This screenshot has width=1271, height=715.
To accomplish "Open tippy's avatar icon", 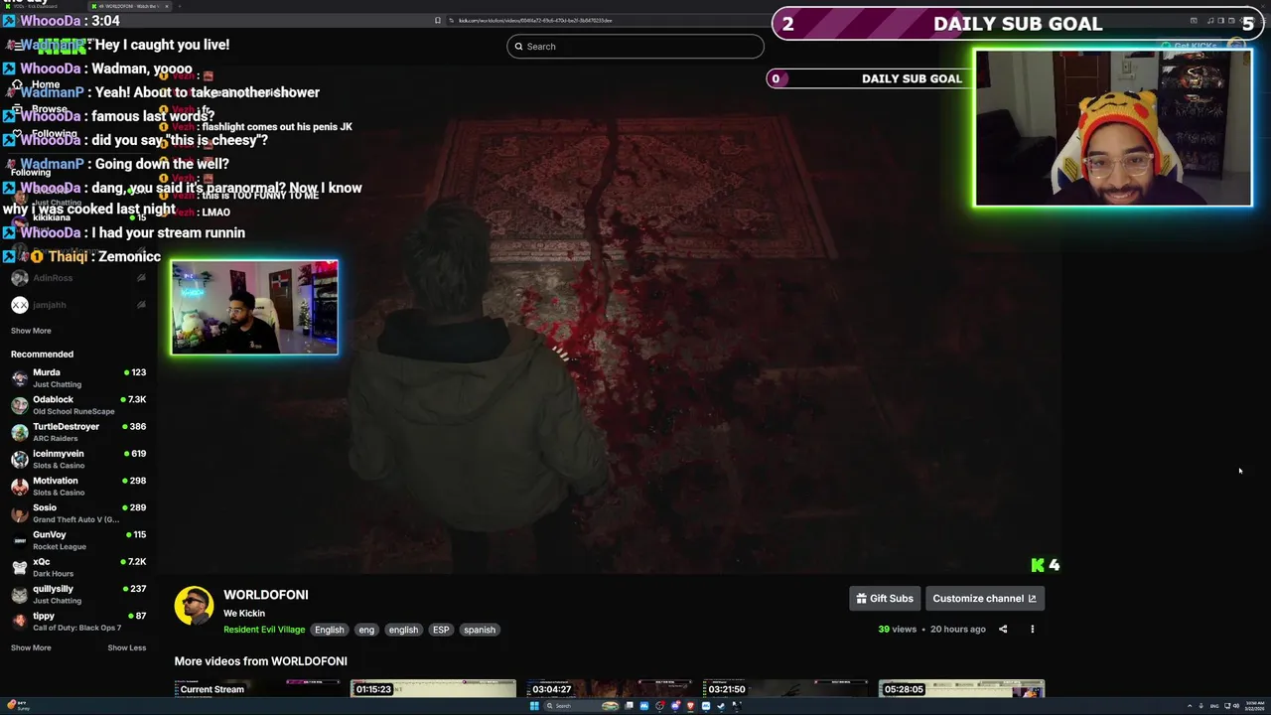I will [19, 621].
